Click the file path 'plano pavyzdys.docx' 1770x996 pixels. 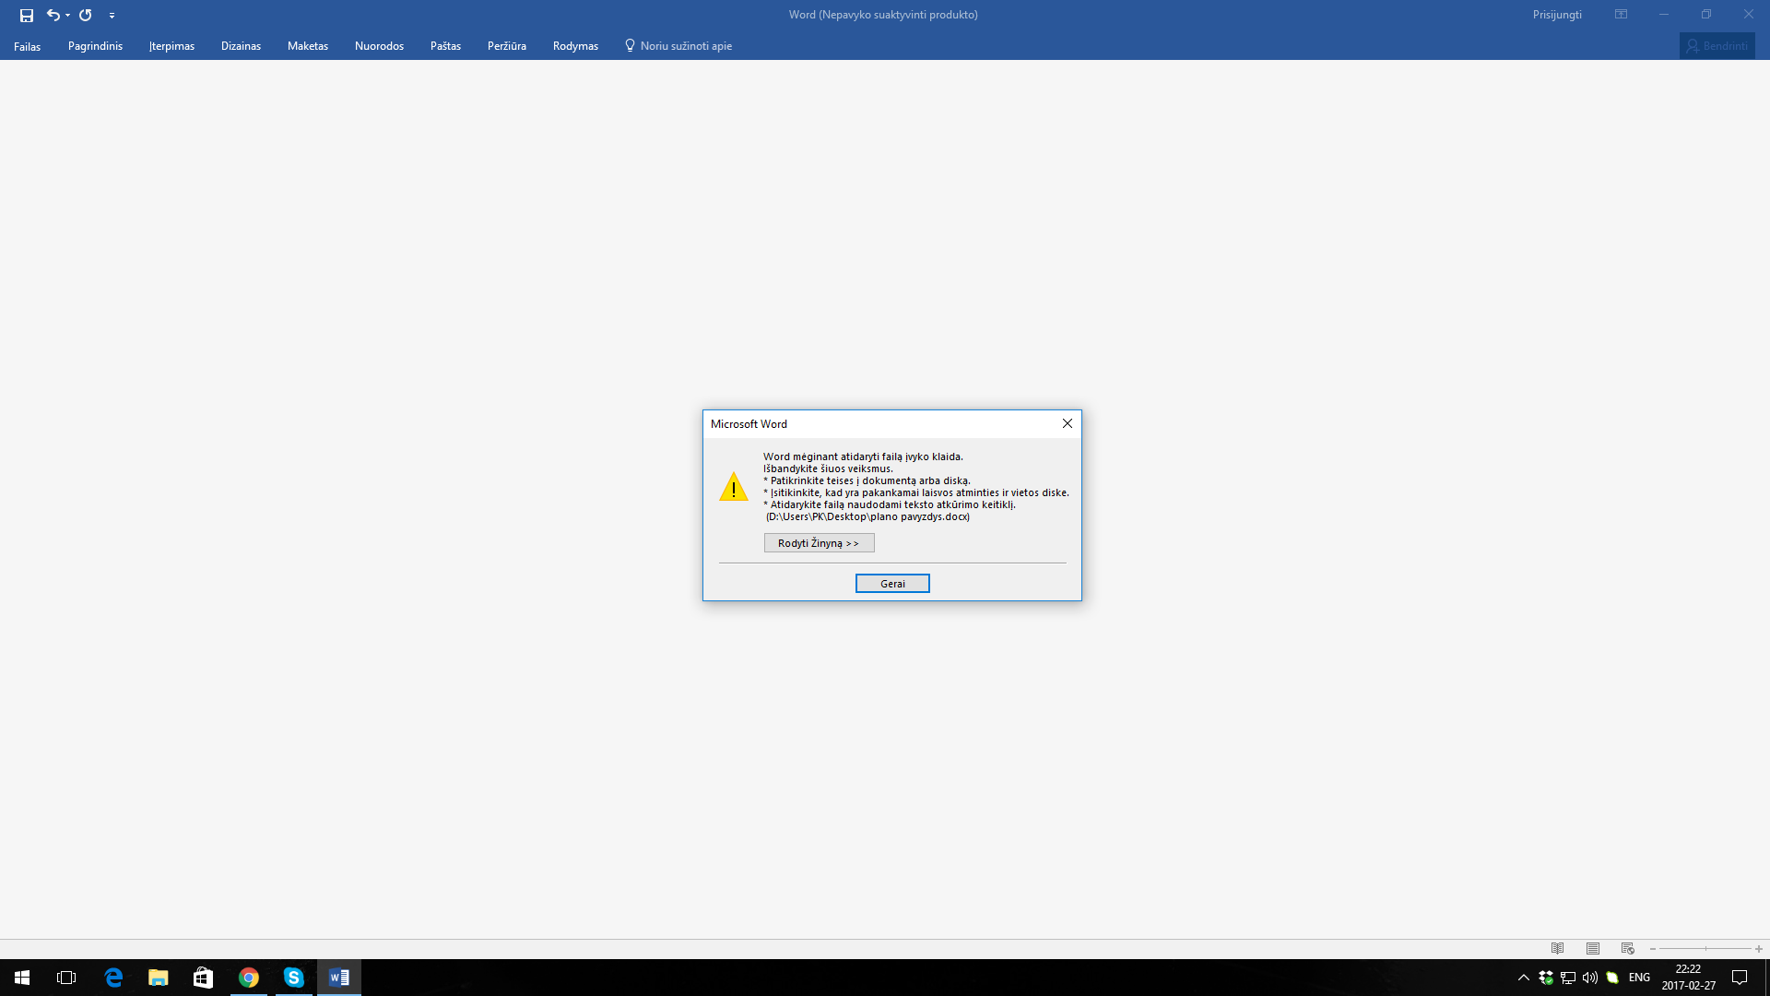[x=867, y=516]
